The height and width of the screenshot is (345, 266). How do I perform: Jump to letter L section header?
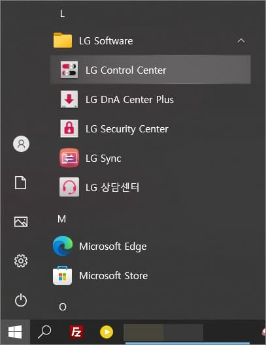coord(63,14)
